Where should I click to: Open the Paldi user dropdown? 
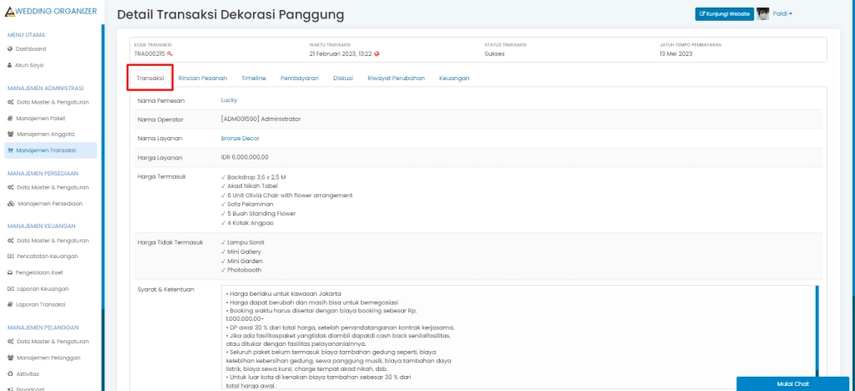tap(782, 13)
